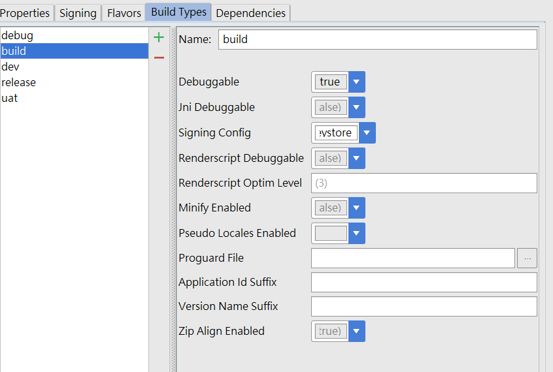Expand the Pseudo Locales Enabled dropdown
Image resolution: width=553 pixels, height=372 pixels.
pos(356,233)
